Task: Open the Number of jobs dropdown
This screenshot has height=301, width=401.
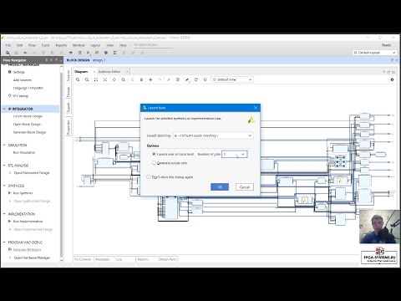Action: pos(235,154)
